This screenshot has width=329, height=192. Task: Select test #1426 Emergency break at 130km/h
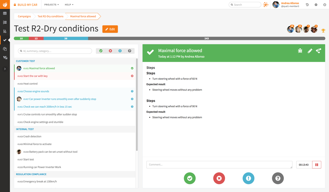75,181
